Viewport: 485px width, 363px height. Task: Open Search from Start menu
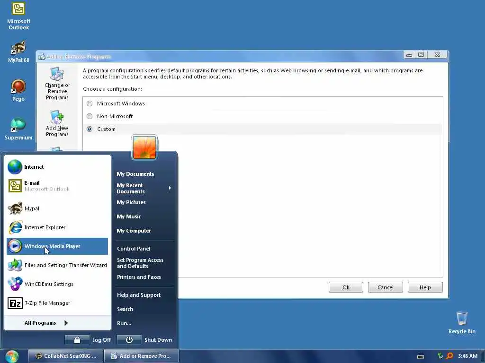point(125,309)
